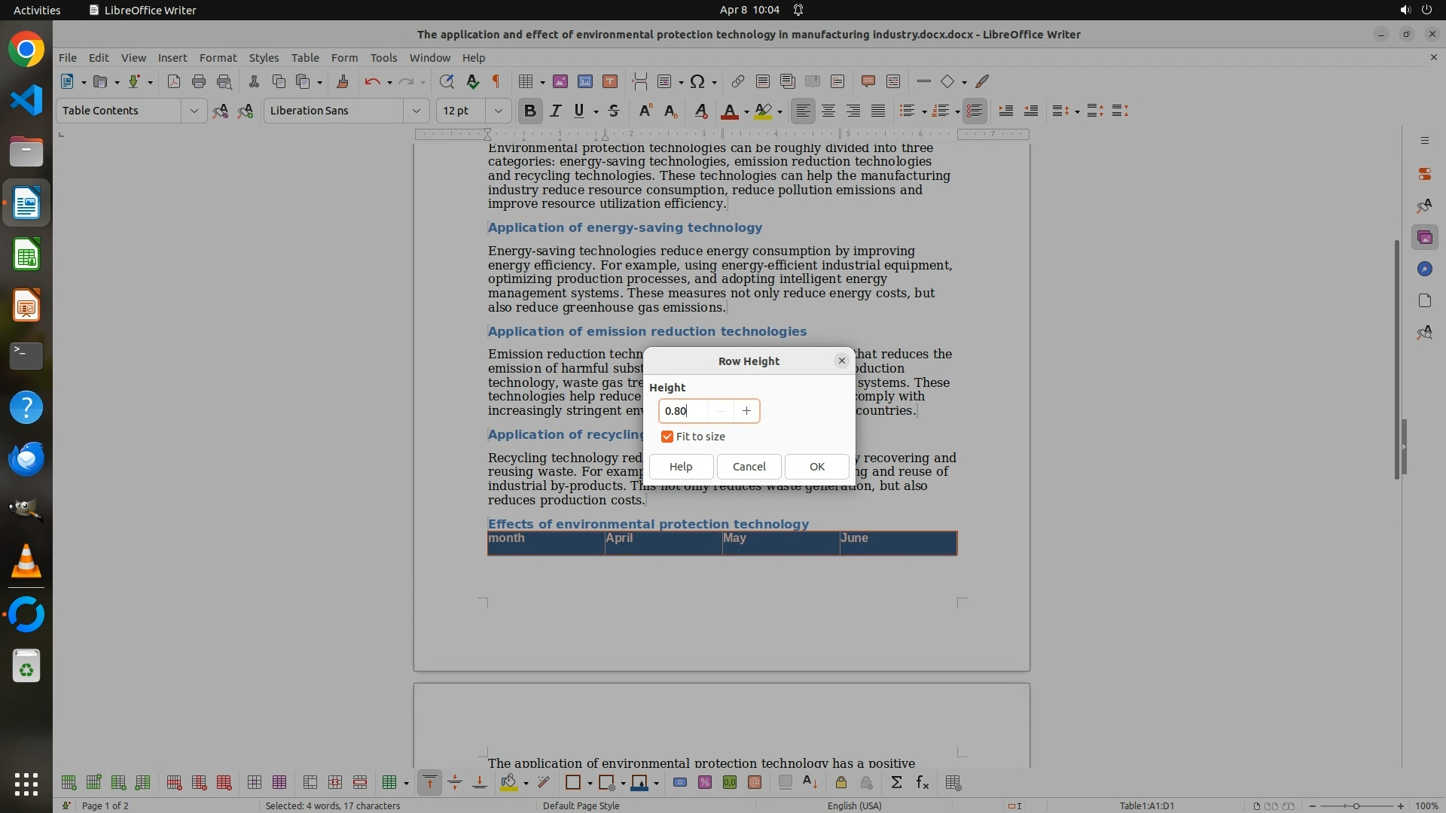The image size is (1446, 813).
Task: Increase row height with plus stepper
Action: (746, 411)
